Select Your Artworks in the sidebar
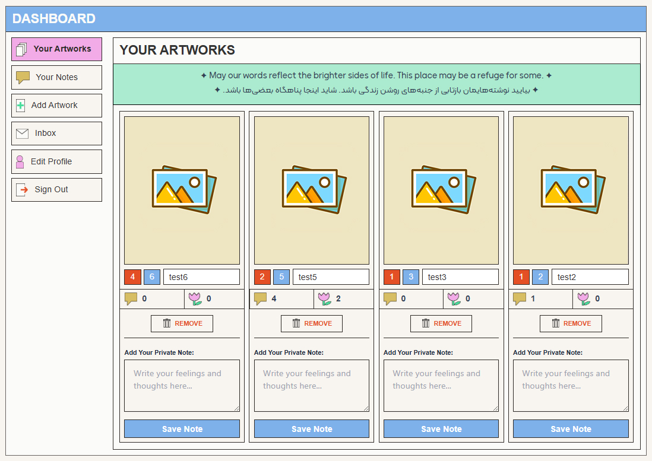Image resolution: width=652 pixels, height=461 pixels. [x=56, y=49]
